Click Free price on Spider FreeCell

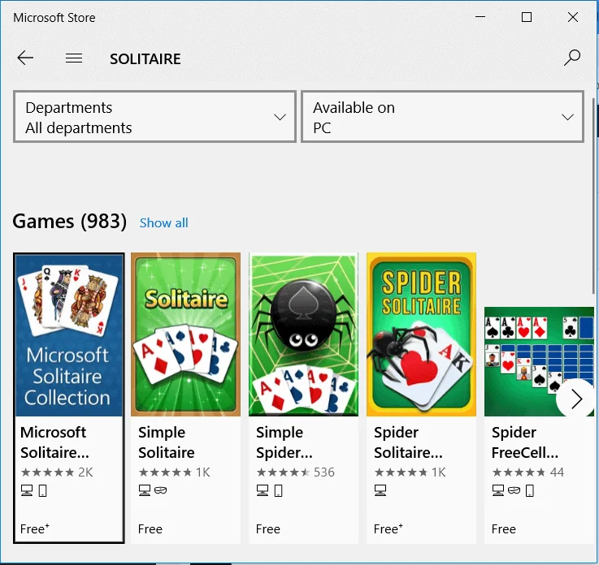tap(504, 529)
